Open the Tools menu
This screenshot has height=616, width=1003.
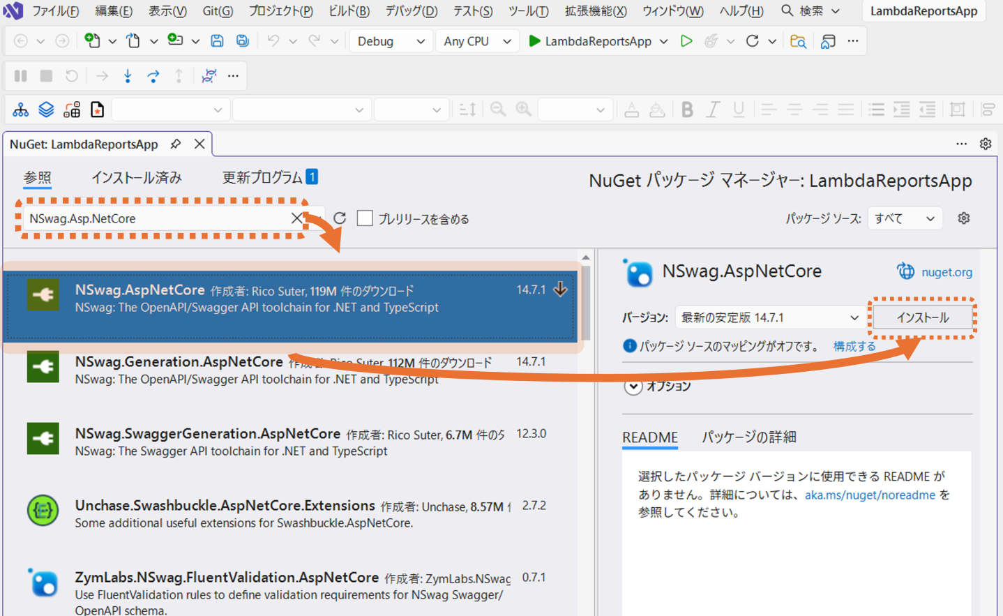[528, 11]
